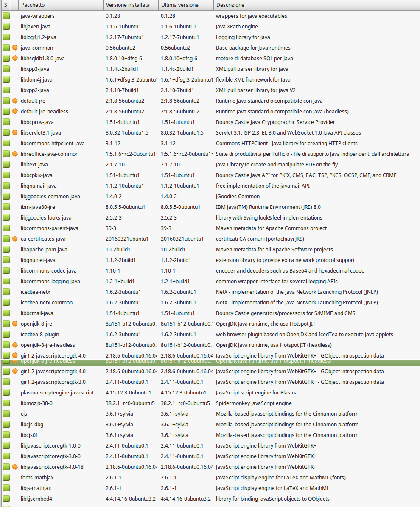Click description 'IBM Java(TM) Runtime Environment (JRE) 8.0'
Viewport: 420px width, 507px height.
(x=268, y=207)
